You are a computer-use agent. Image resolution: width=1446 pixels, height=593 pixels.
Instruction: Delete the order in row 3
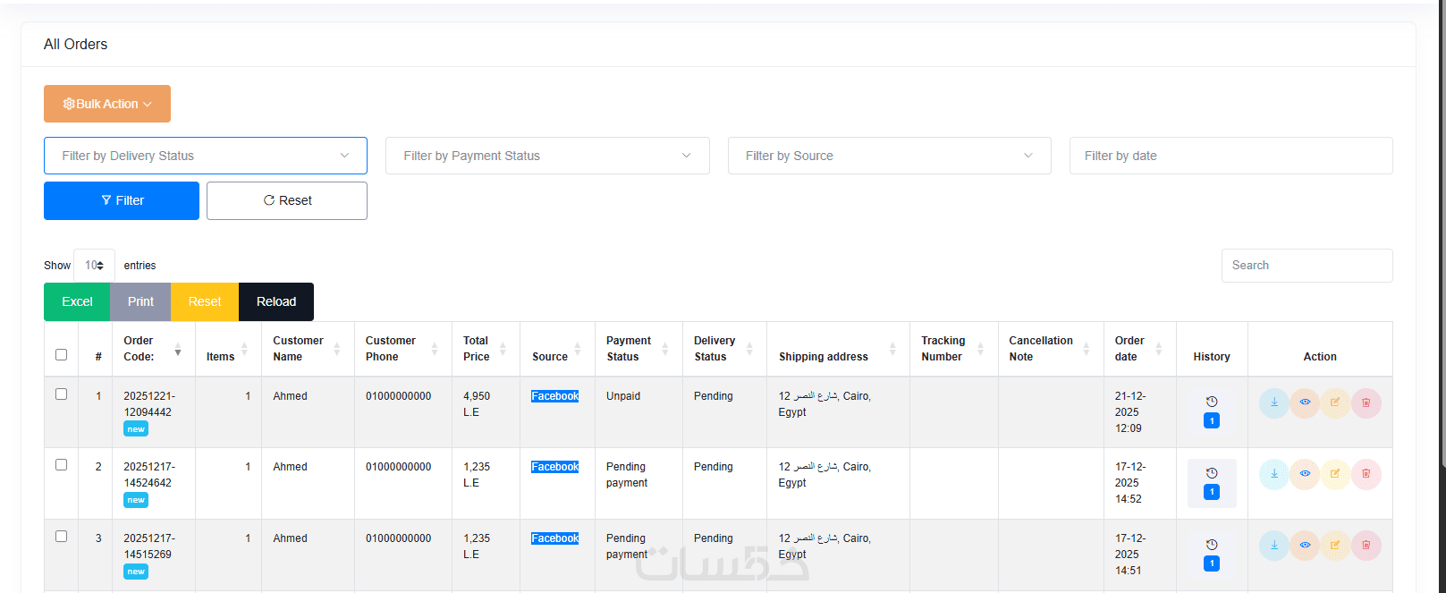tap(1366, 546)
